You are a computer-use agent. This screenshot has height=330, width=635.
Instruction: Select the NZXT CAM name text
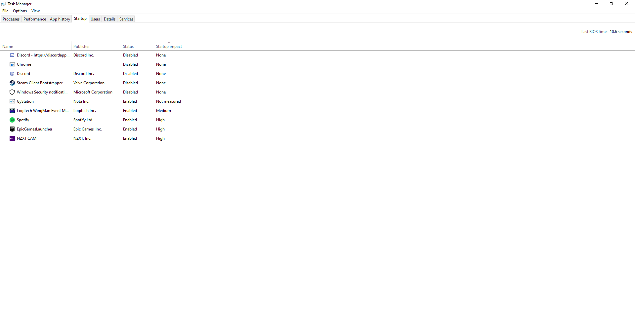pyautogui.click(x=26, y=138)
